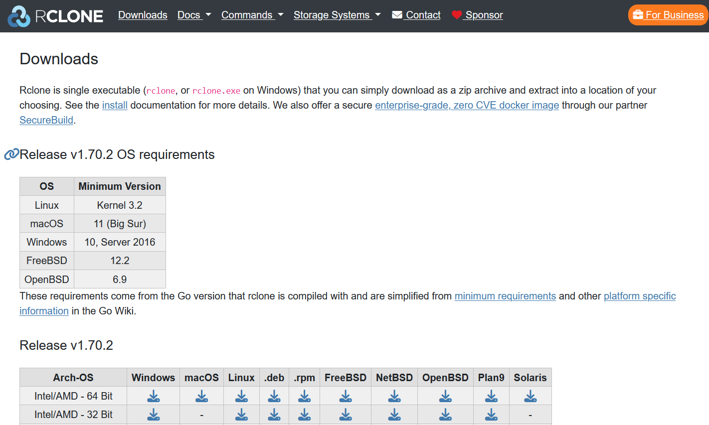Download Intel/AMD 64 Bit Linux build
The width and height of the screenshot is (709, 425).
coord(241,396)
